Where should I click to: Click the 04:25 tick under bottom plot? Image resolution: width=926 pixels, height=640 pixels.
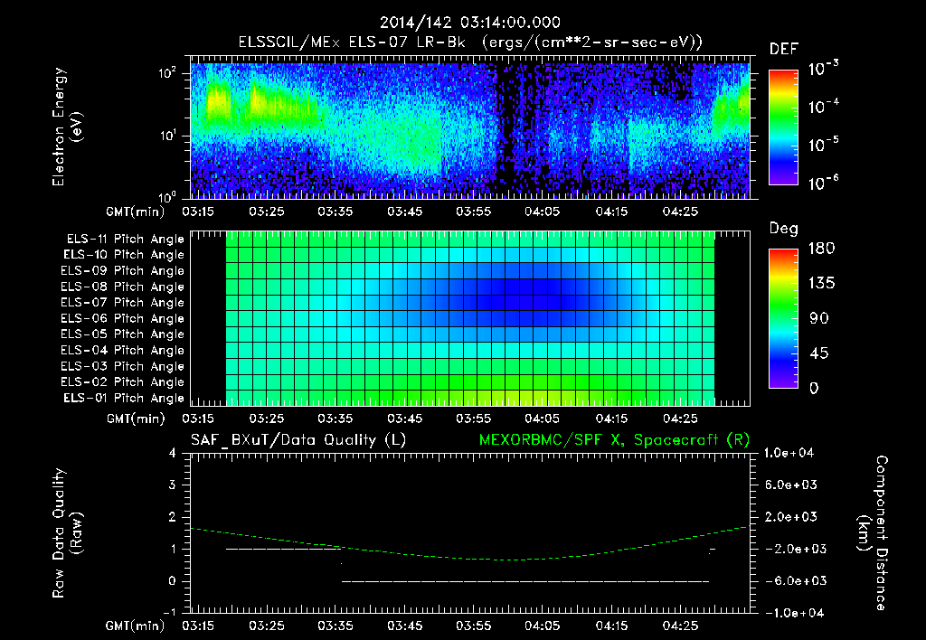pyautogui.click(x=680, y=626)
